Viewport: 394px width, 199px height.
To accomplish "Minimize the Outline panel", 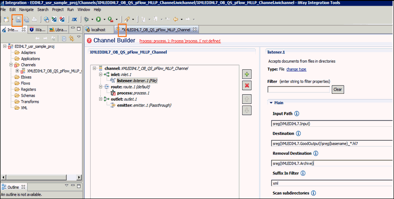I will 73,185.
